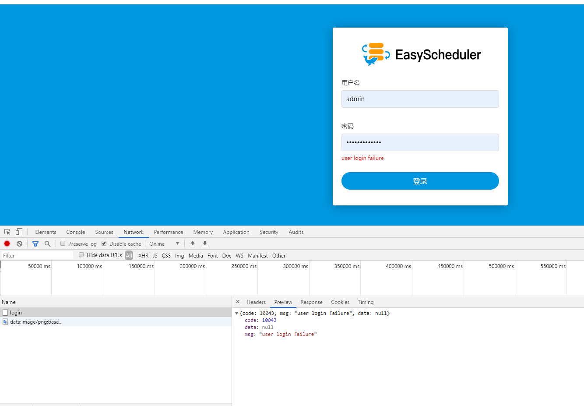Image resolution: width=584 pixels, height=406 pixels.
Task: Open the Application tab
Action: point(236,232)
